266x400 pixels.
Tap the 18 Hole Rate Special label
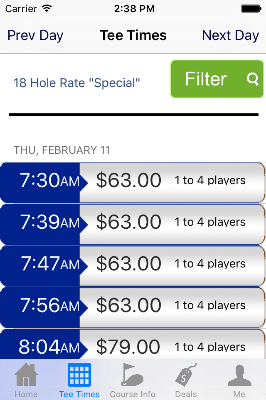coord(77,83)
